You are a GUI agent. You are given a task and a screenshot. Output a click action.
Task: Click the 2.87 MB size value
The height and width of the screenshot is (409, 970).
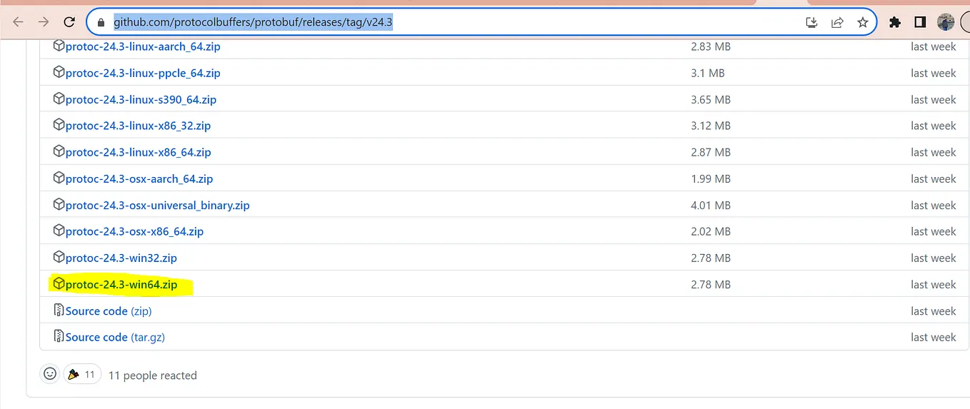711,152
